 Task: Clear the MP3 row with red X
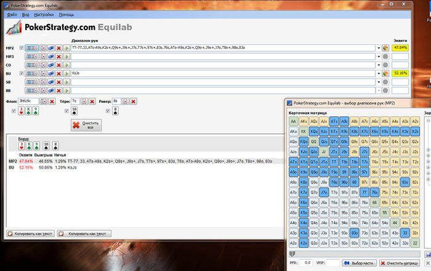tap(58, 56)
